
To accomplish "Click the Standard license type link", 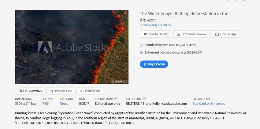I will 199,104.
